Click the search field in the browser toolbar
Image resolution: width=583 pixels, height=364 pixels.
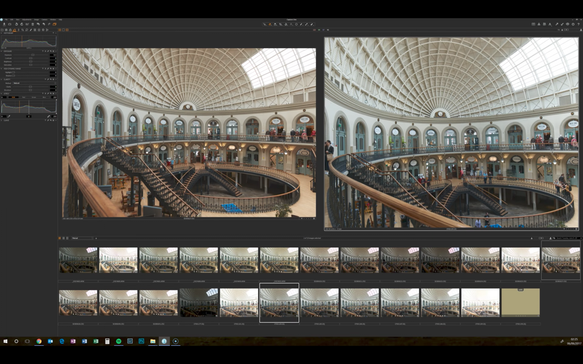point(566,238)
